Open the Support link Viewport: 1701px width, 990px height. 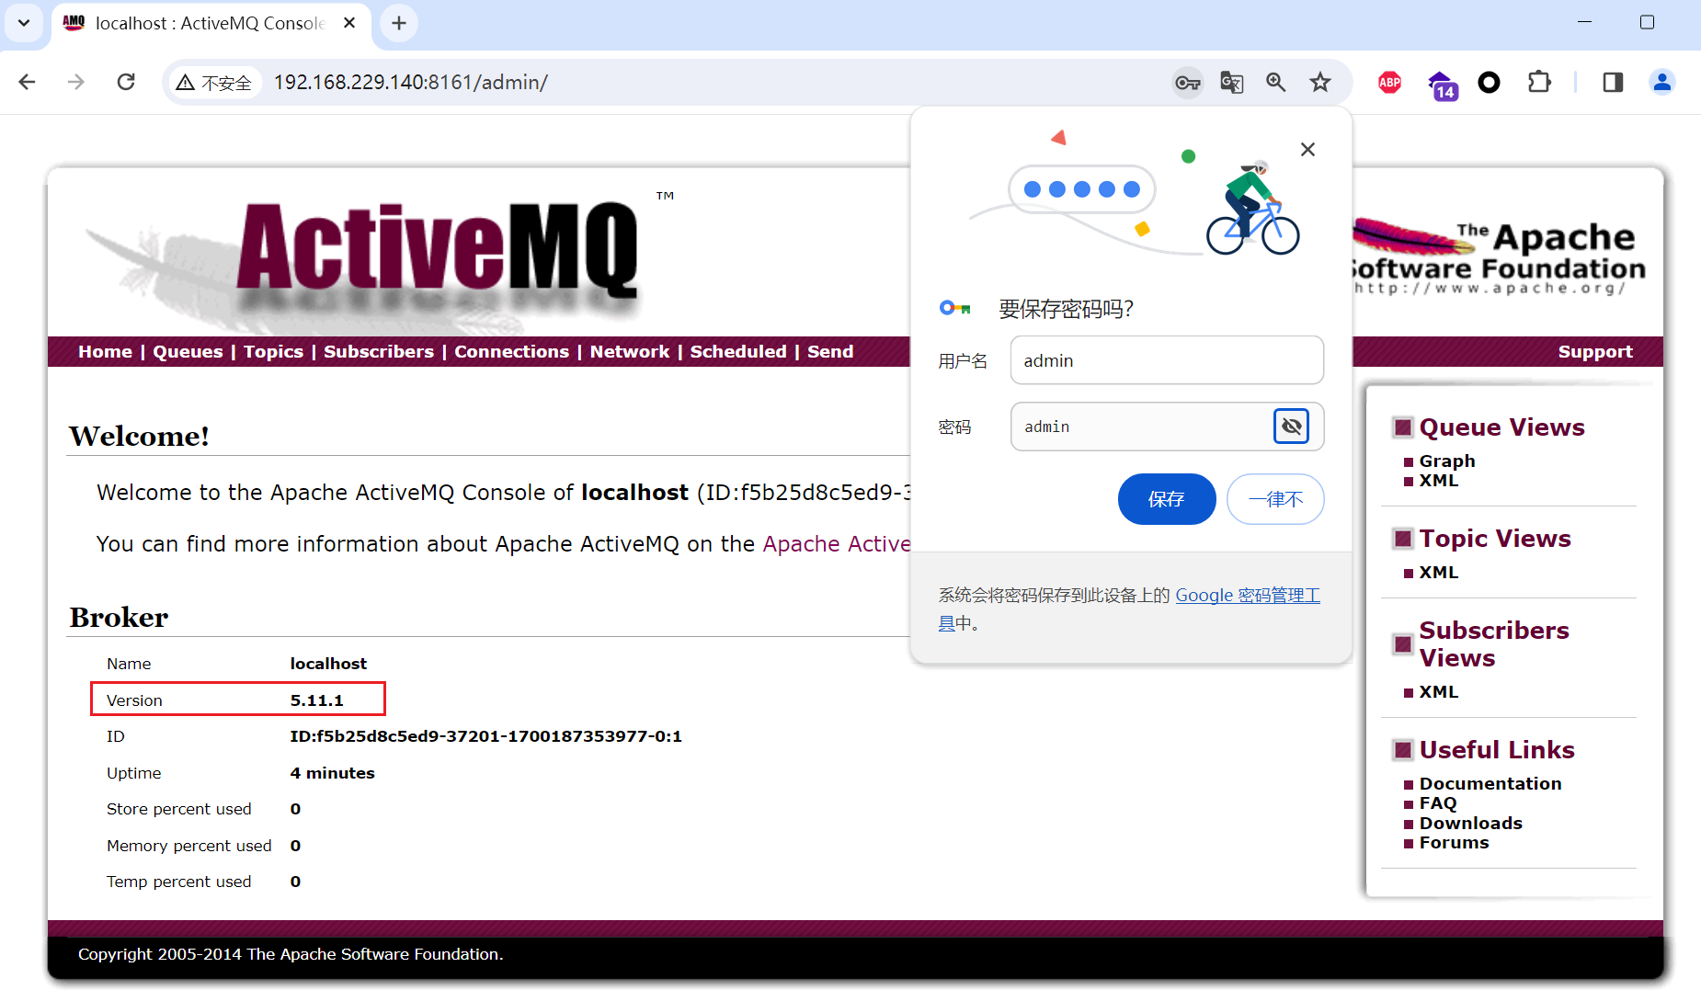(1595, 352)
